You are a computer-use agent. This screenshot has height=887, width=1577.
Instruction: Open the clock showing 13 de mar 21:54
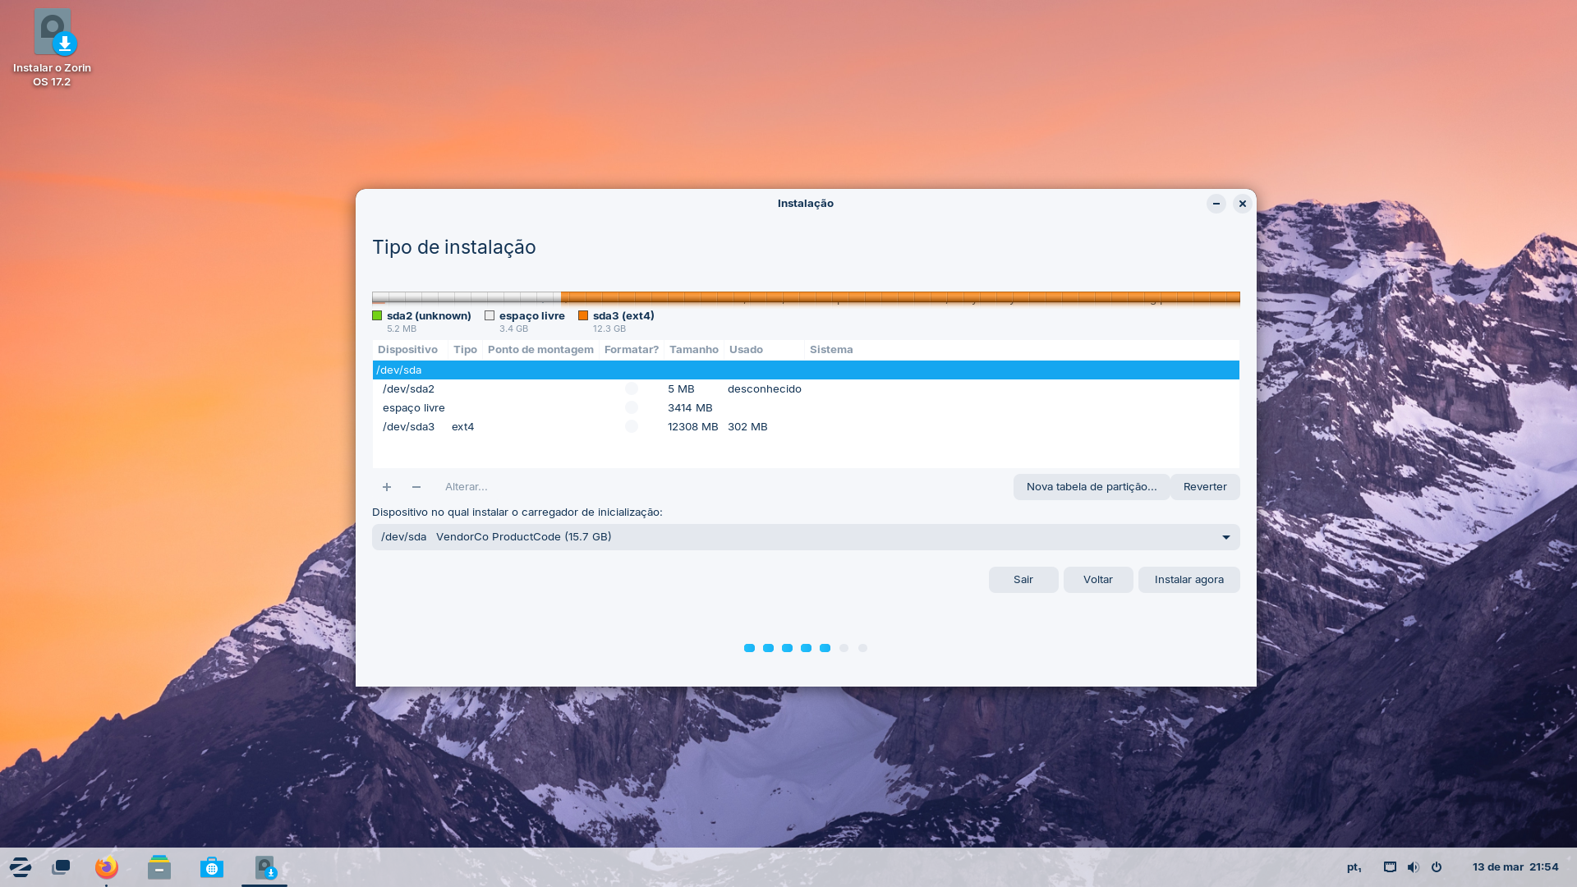1515,867
